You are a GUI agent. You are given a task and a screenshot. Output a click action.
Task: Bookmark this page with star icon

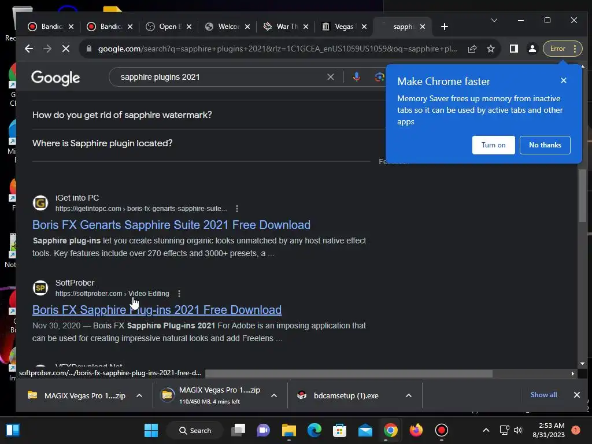coord(490,49)
